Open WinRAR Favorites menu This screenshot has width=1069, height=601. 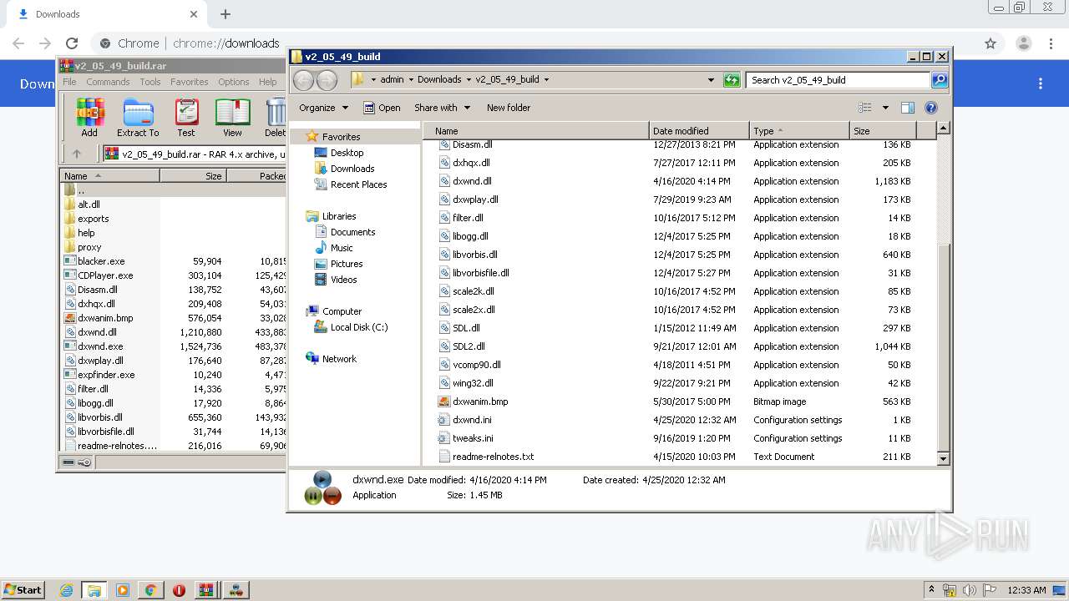(190, 82)
